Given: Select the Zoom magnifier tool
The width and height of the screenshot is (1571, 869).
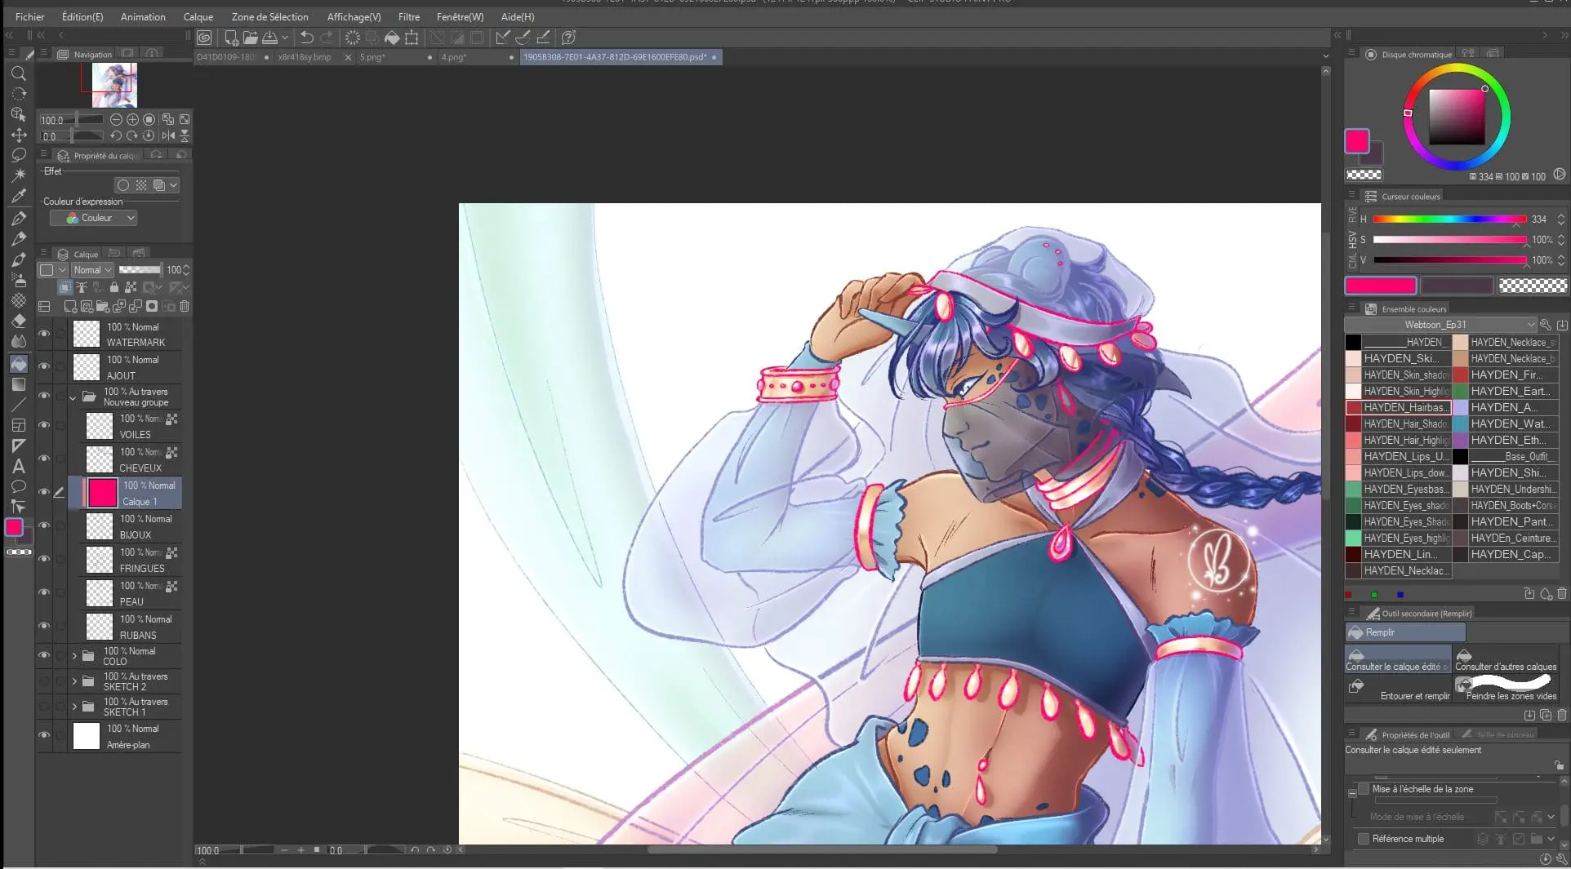Looking at the screenshot, I should (x=18, y=73).
